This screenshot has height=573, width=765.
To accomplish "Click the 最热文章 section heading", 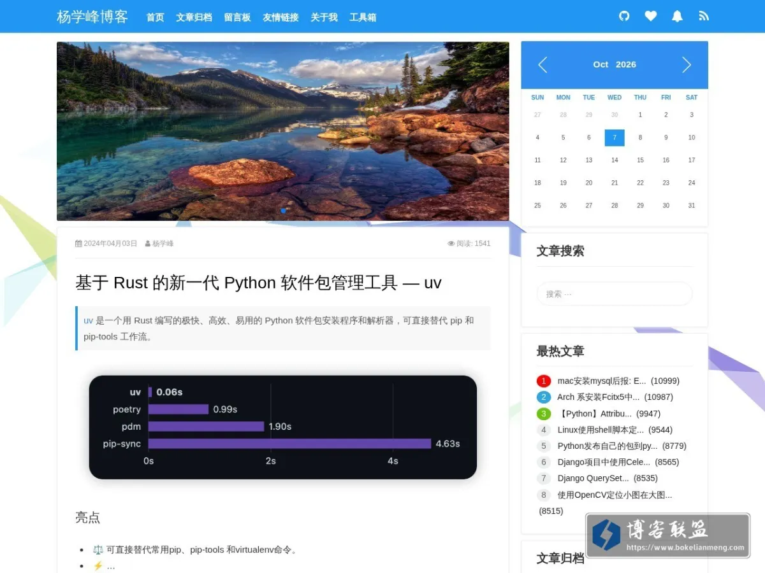I will click(560, 351).
